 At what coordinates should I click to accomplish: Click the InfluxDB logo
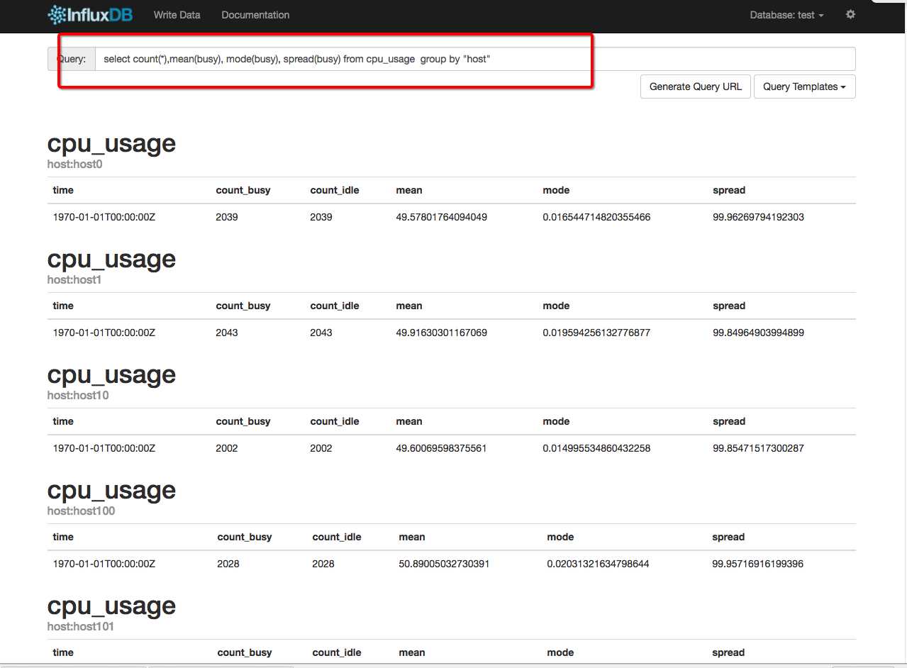90,14
